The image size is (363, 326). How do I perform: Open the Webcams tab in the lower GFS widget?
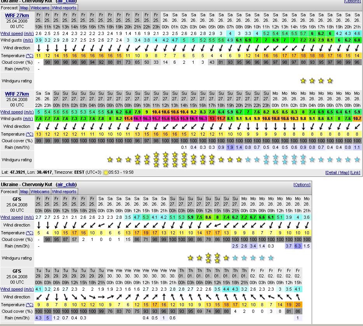click(40, 192)
